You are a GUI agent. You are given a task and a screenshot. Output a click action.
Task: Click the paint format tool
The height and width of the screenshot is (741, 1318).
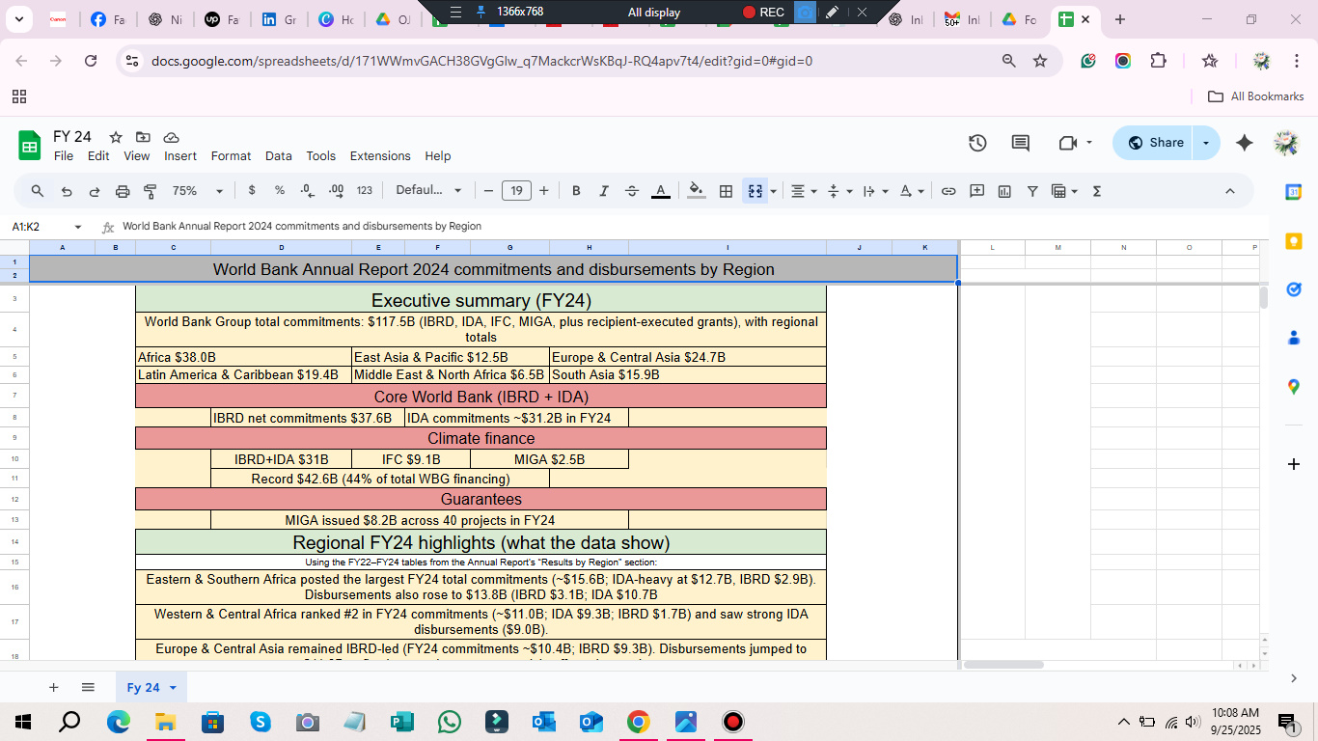click(150, 191)
